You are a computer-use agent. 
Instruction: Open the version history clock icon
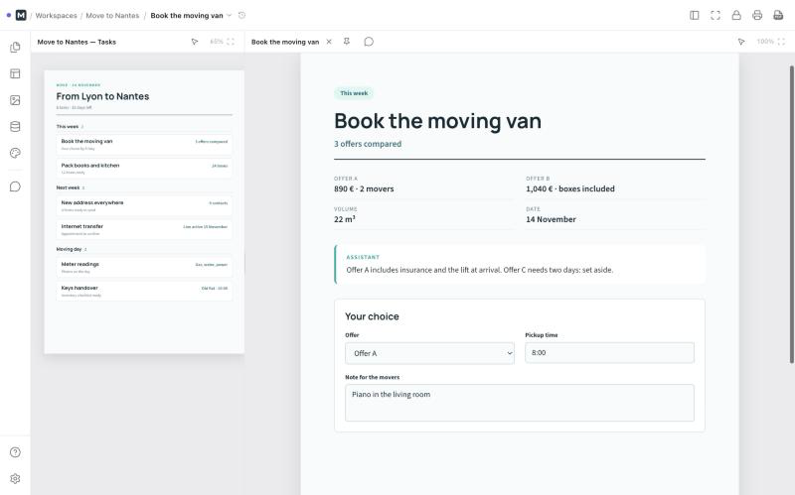pos(241,15)
